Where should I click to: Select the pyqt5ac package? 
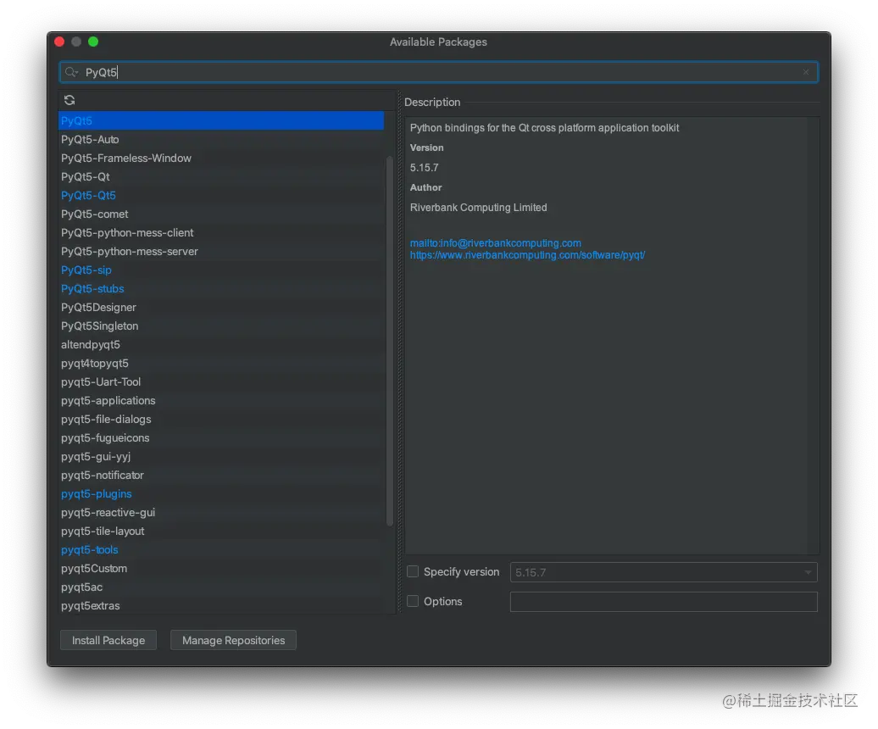(x=222, y=587)
